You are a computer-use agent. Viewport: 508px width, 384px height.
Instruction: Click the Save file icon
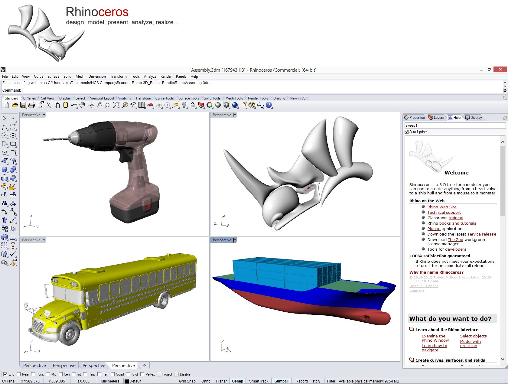pyautogui.click(x=23, y=105)
